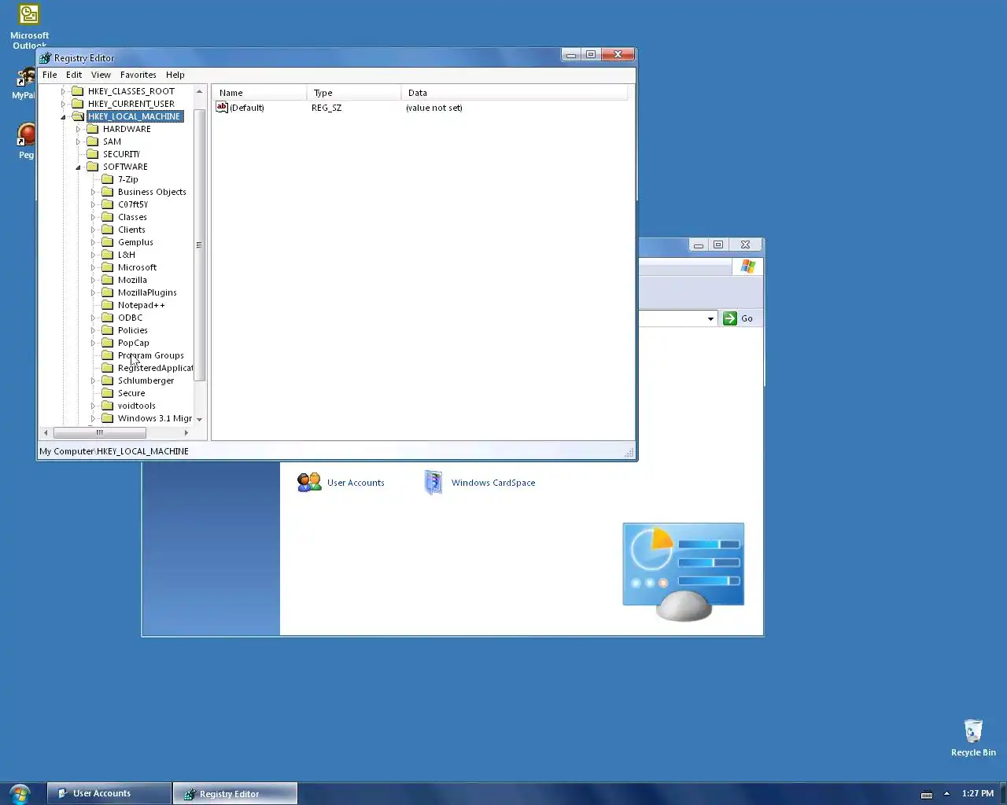Expand the HARDWARE key
Image resolution: width=1007 pixels, height=805 pixels.
(78, 129)
